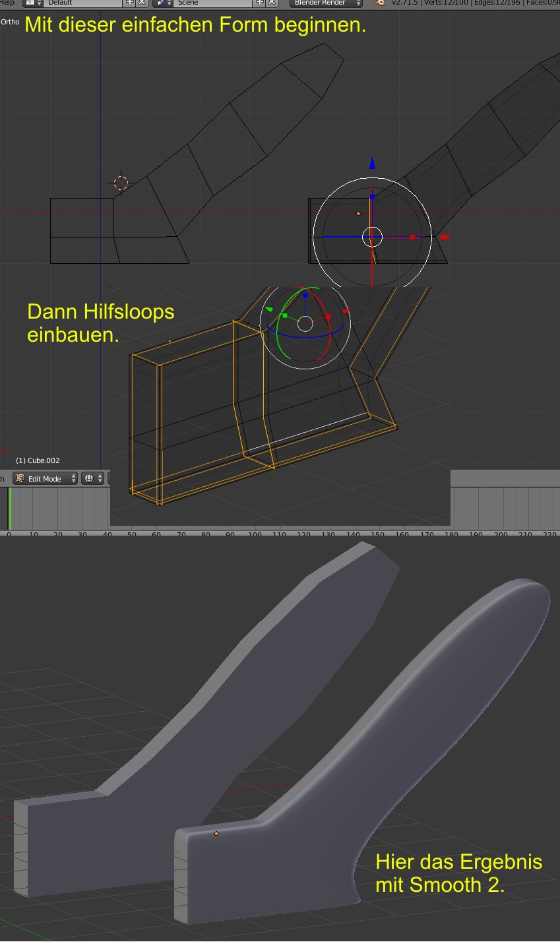Image resolution: width=560 pixels, height=942 pixels.
Task: Open the screen layout browser icon
Action: 34,3
